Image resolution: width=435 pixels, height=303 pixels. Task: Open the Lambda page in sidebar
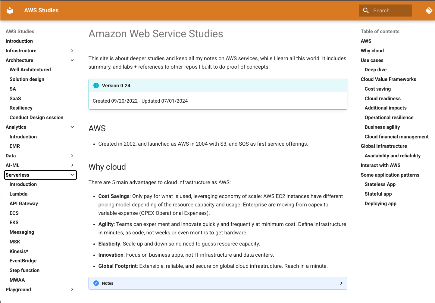[x=18, y=194]
